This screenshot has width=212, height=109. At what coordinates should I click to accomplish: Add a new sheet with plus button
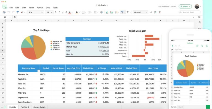pos(5,107)
